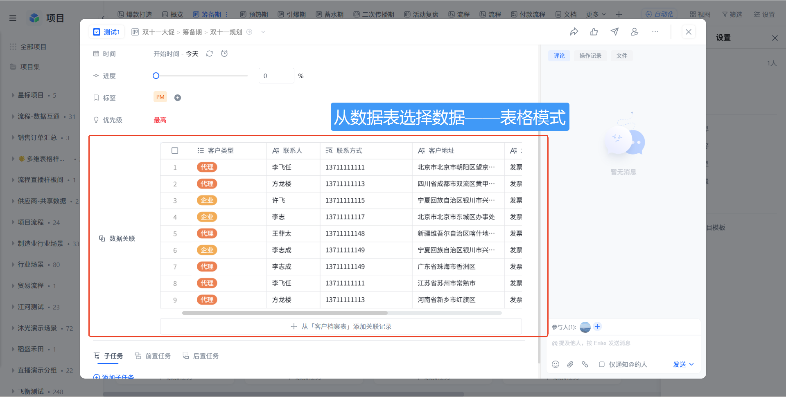This screenshot has height=397, width=786.
Task: Click the 双十一大促 breadcrumb link
Action: coord(158,32)
